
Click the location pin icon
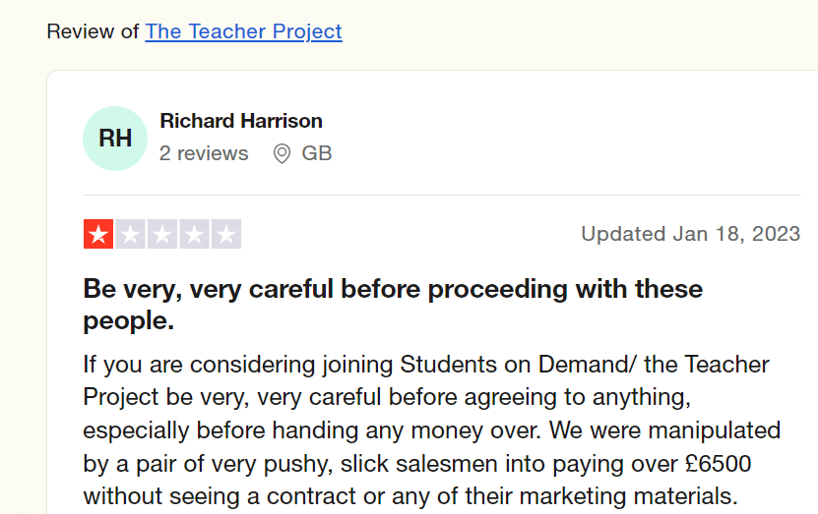(x=282, y=154)
